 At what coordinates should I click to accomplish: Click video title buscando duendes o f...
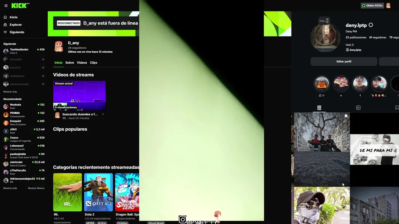click(x=80, y=114)
